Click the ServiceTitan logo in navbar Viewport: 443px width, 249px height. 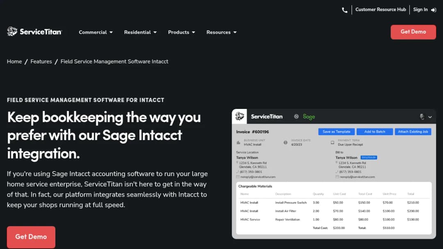click(34, 32)
